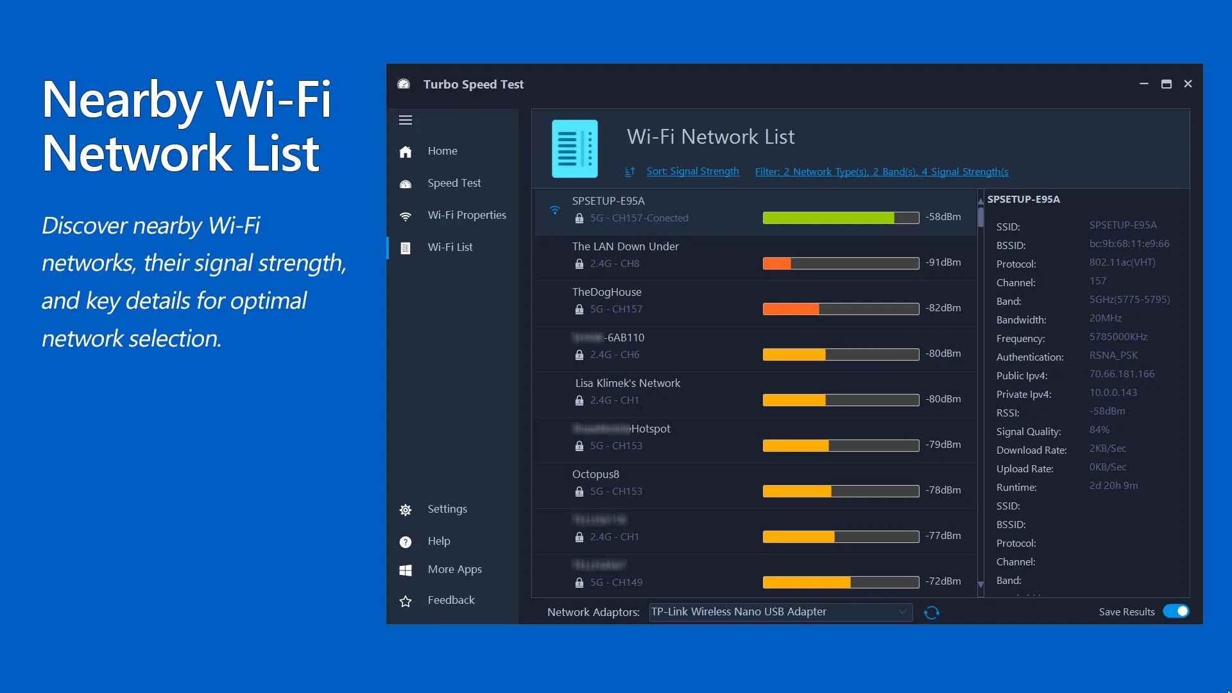
Task: Click the Sort: Signal Strength link
Action: point(693,171)
